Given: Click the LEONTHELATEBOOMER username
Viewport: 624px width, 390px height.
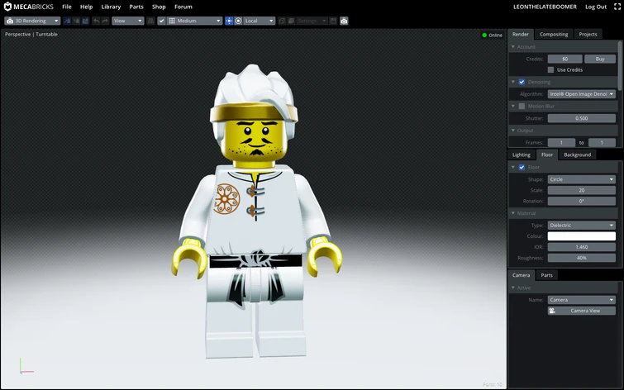Looking at the screenshot, I should (x=545, y=7).
